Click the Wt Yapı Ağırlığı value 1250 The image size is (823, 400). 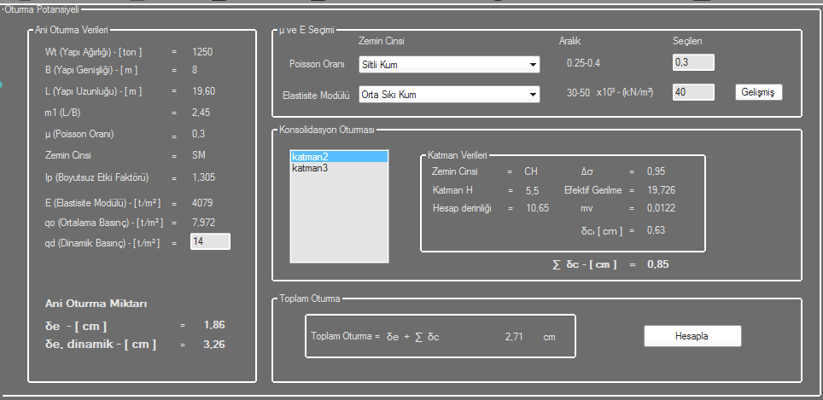coord(202,52)
